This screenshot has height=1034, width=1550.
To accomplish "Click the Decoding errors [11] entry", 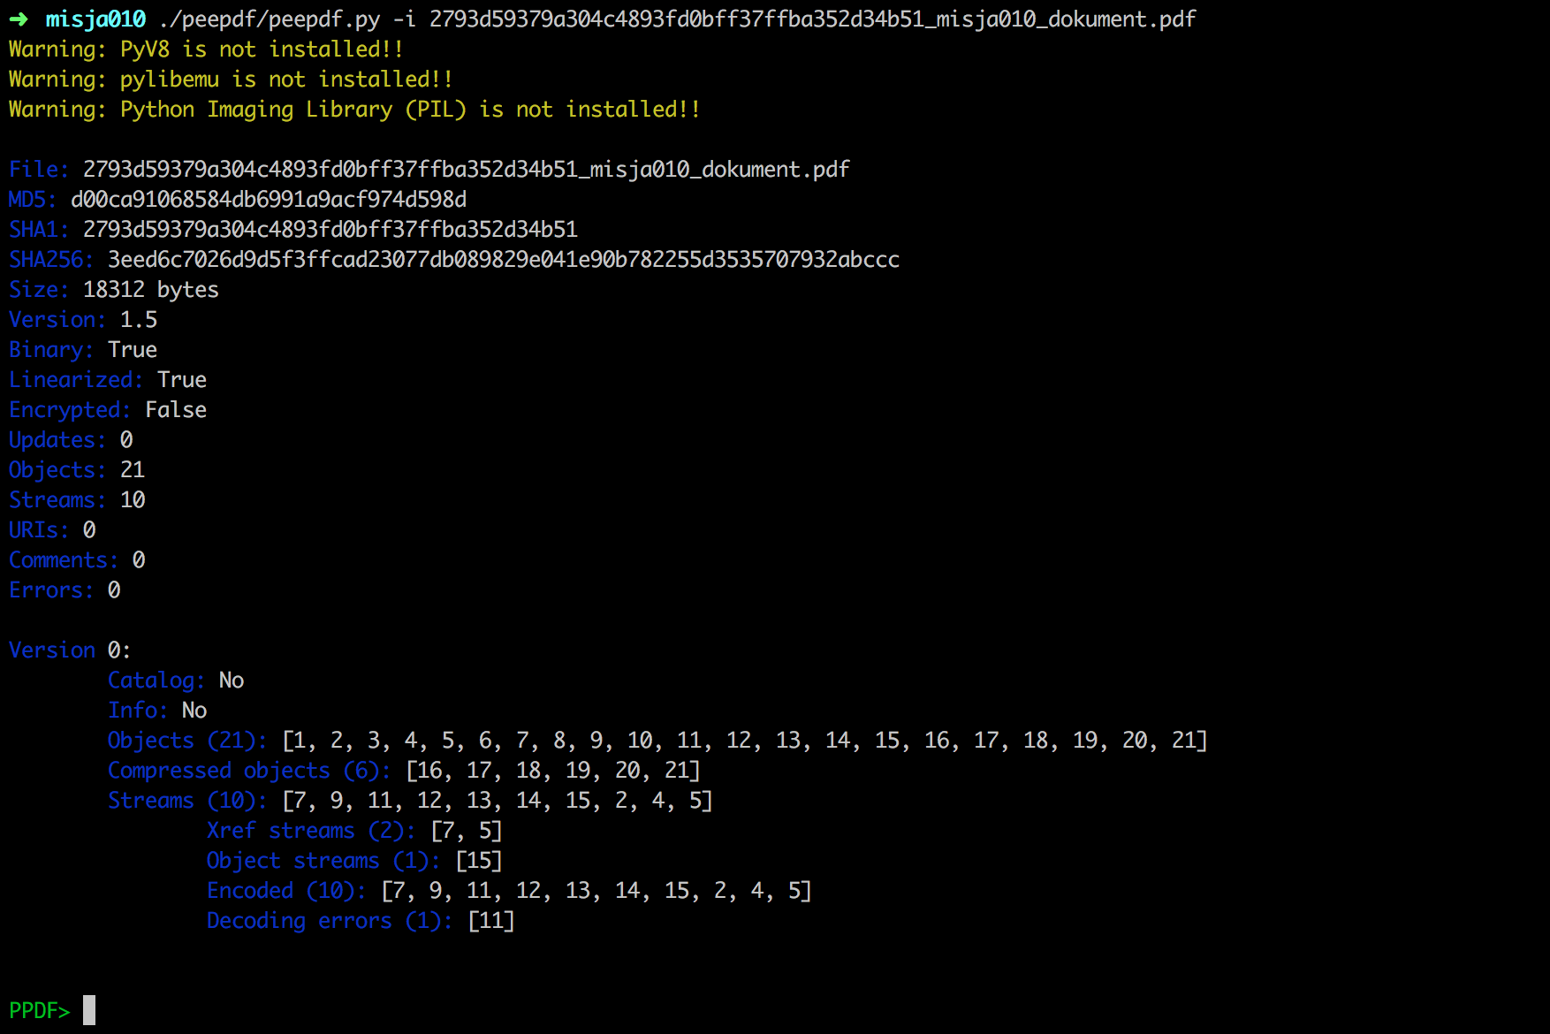I will tap(361, 921).
